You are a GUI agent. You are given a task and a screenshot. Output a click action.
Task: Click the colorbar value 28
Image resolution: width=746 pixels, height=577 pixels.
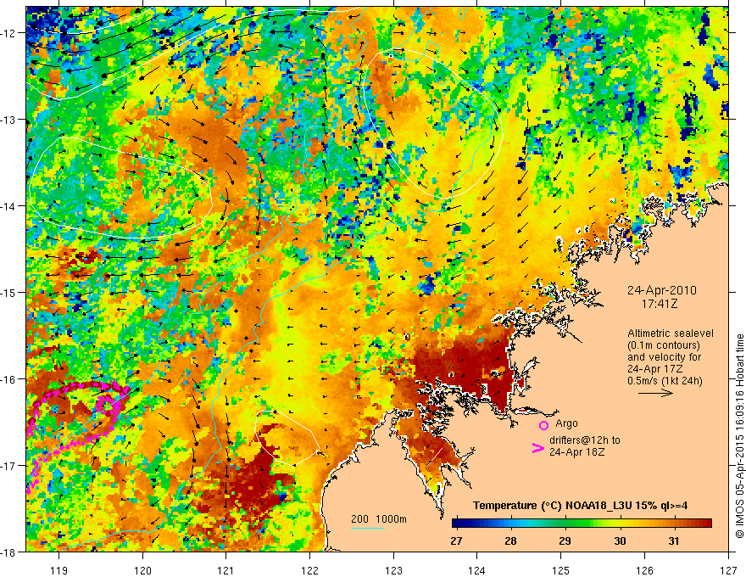pos(510,541)
